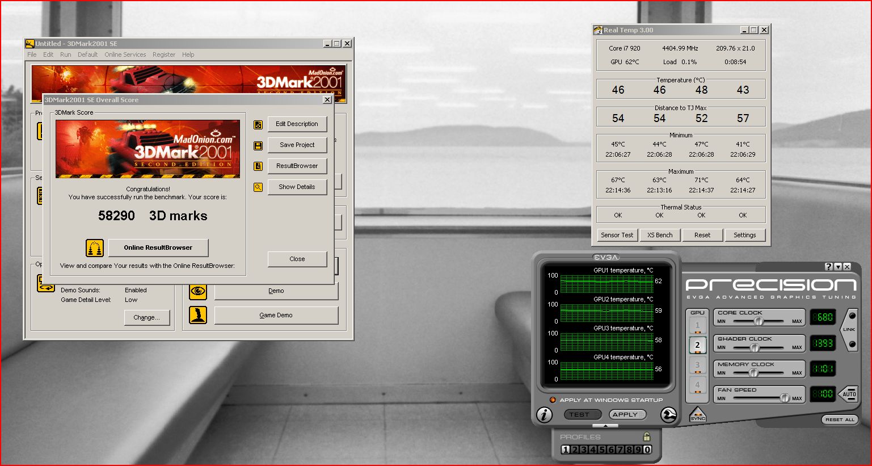Click XS Bench in Real Temp
Image resolution: width=872 pixels, height=466 pixels.
coord(660,235)
